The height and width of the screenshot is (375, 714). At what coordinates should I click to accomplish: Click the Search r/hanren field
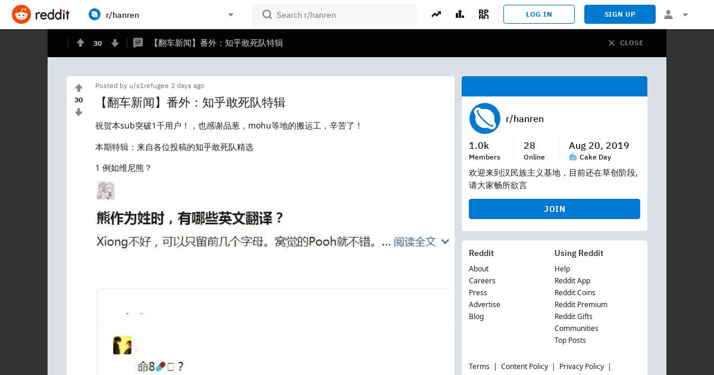tap(334, 15)
